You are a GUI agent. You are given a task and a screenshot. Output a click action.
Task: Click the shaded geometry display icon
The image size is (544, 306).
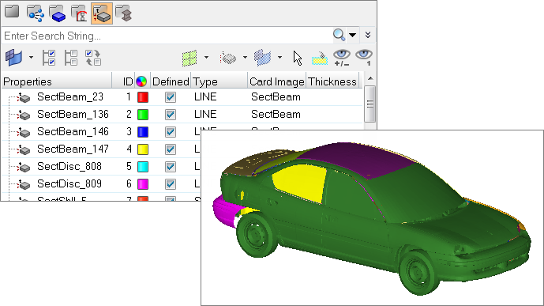228,58
